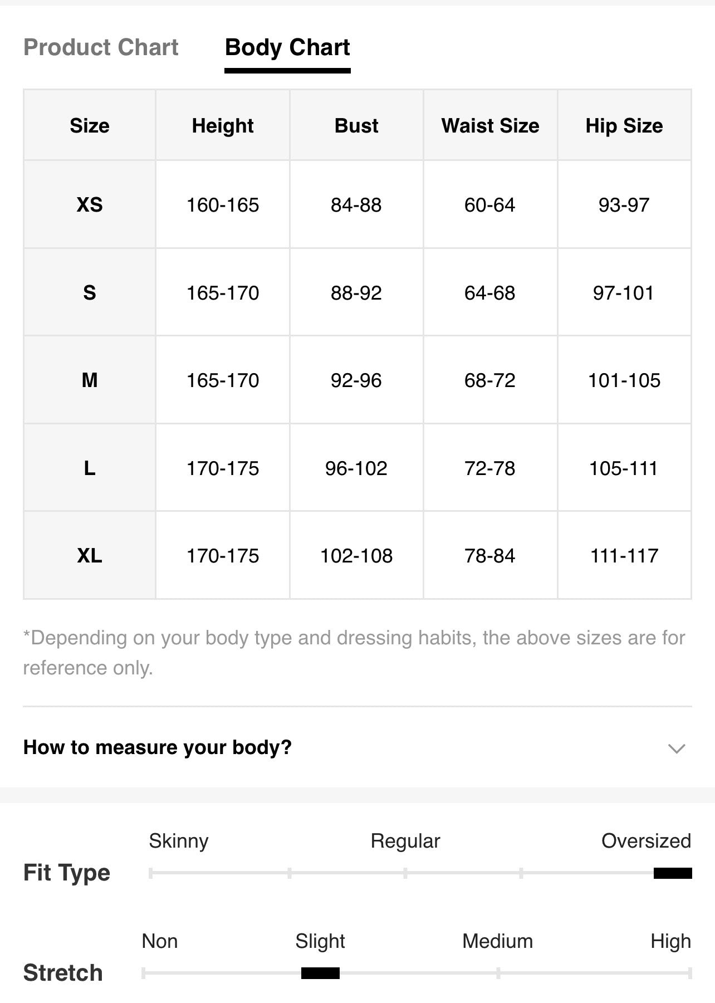Click the XL bust value 102-108
Viewport: 715px width, 1003px height.
pos(356,555)
